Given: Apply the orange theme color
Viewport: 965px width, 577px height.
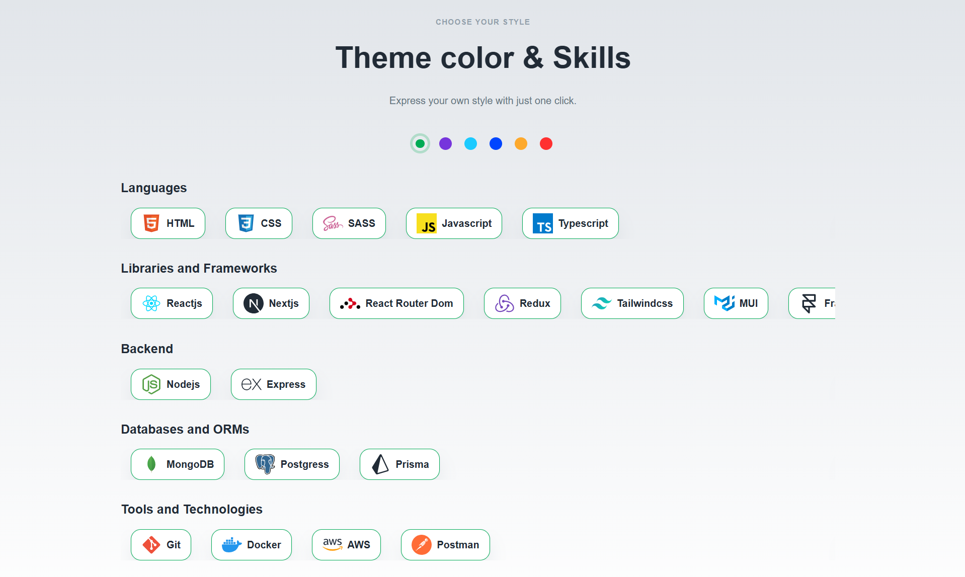Looking at the screenshot, I should click(x=521, y=144).
